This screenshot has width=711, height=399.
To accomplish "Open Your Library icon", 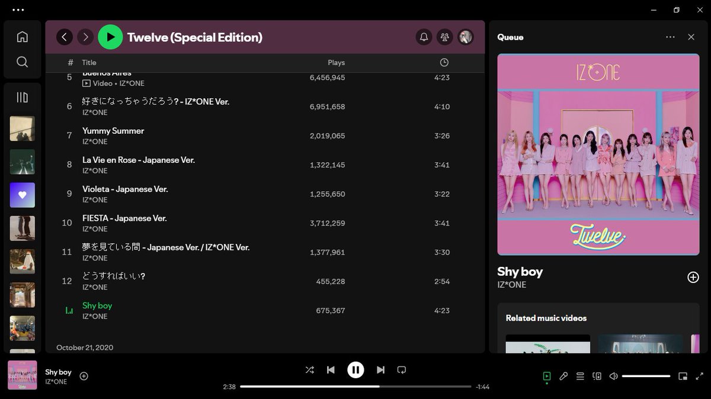I will pyautogui.click(x=22, y=97).
